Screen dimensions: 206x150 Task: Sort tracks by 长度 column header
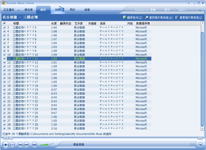point(54,23)
